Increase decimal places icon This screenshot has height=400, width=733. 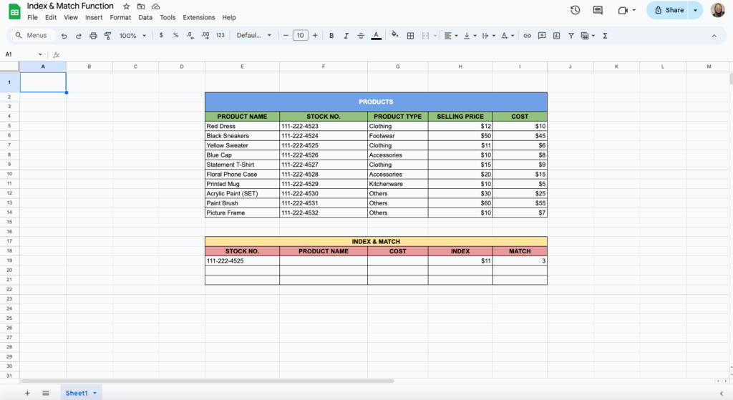click(205, 35)
